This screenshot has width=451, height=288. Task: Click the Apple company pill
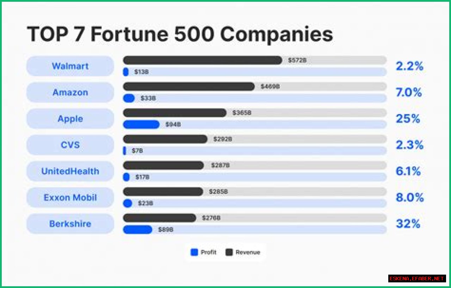tap(70, 119)
